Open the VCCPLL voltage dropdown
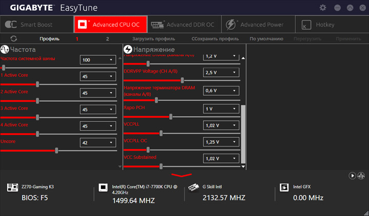The width and height of the screenshot is (369, 216). tap(221, 125)
